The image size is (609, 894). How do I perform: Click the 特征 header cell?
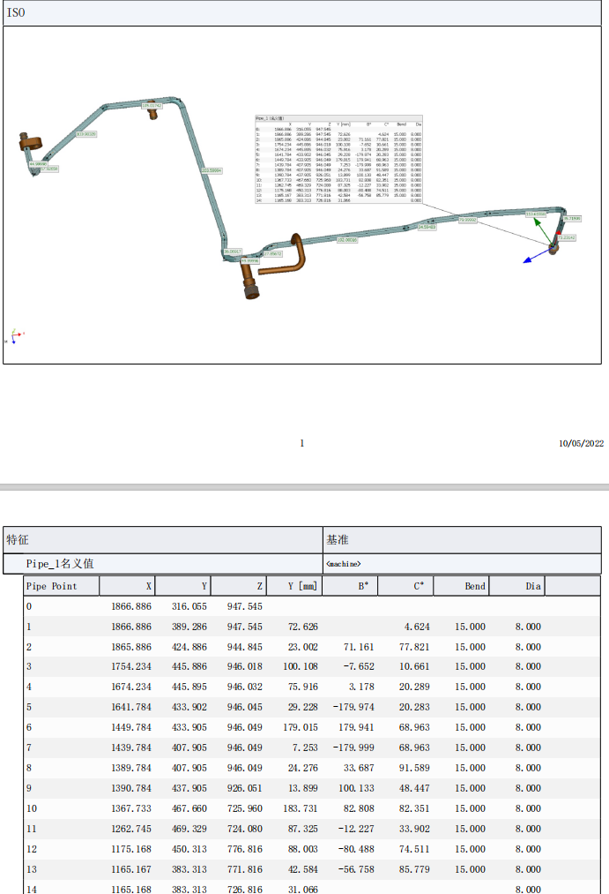click(x=18, y=539)
